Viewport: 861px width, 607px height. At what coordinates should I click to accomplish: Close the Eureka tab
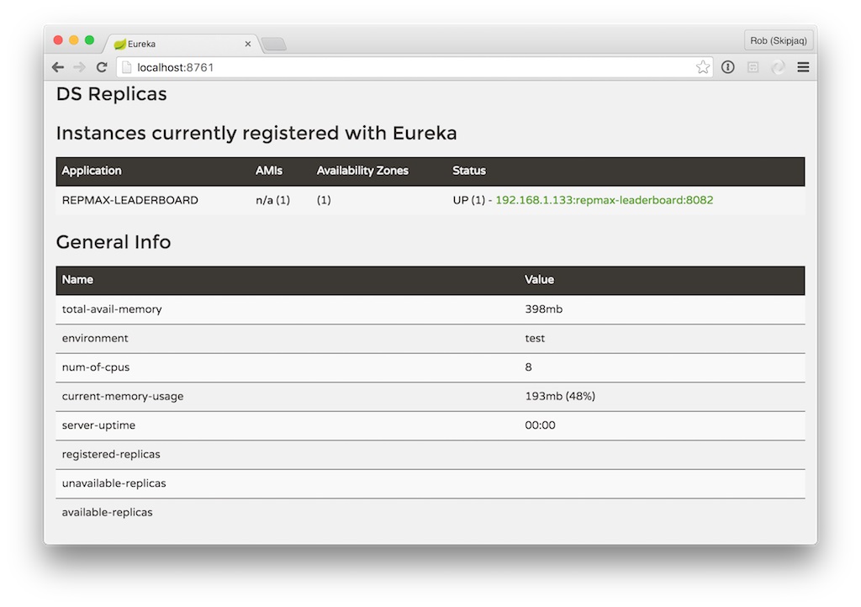pos(248,44)
